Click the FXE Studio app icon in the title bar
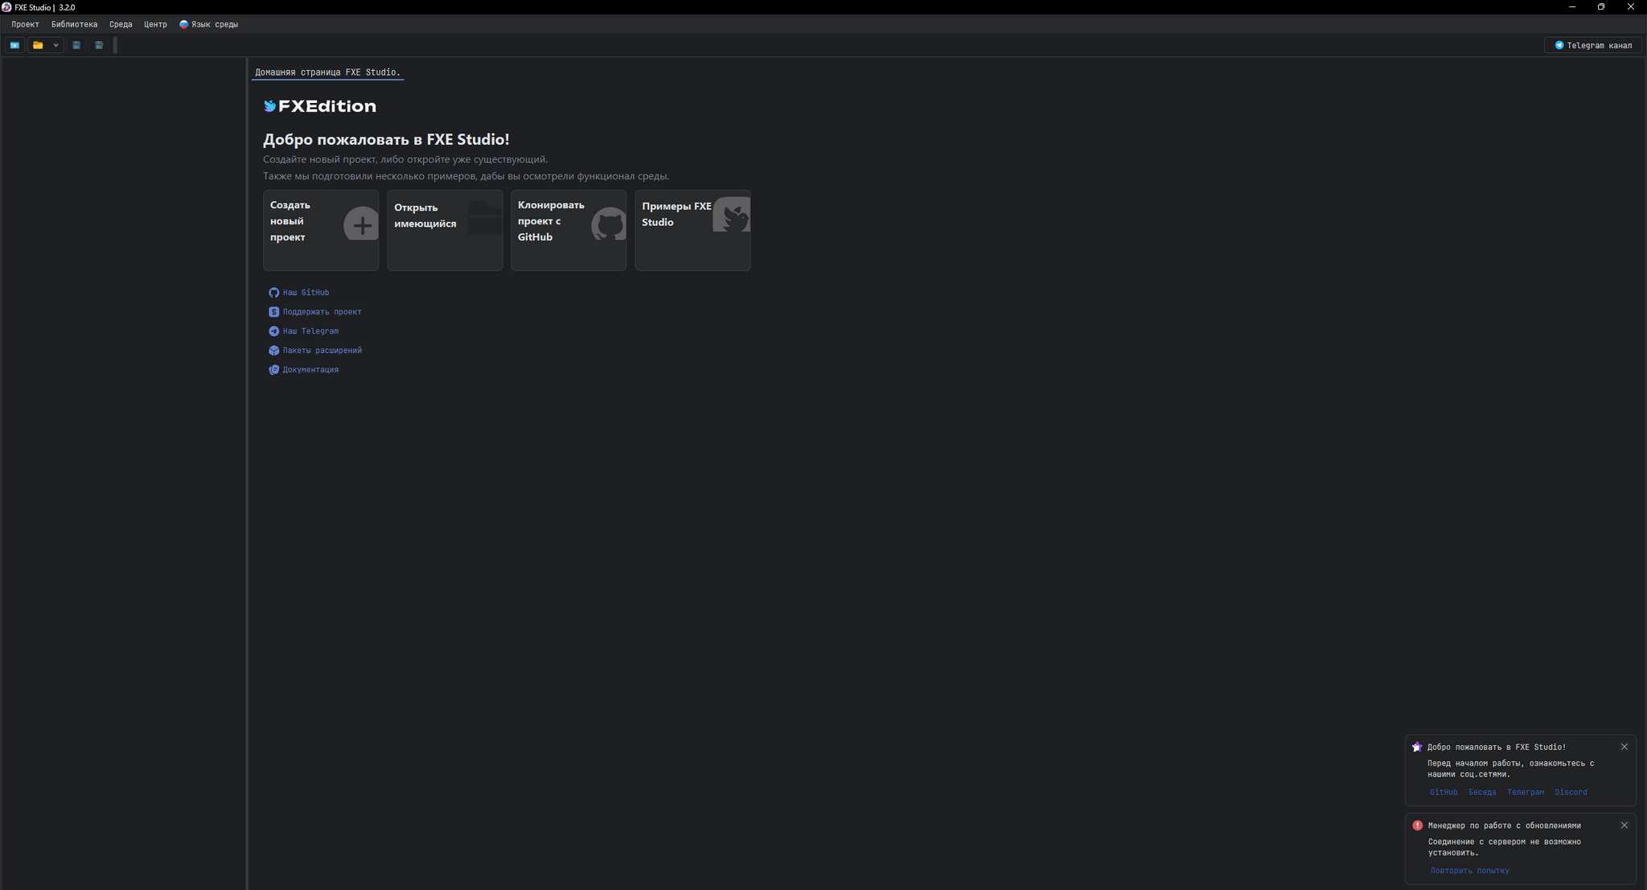The image size is (1647, 890). click(6, 7)
